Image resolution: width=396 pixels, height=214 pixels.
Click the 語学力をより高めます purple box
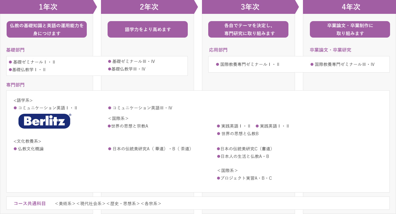coord(148,29)
